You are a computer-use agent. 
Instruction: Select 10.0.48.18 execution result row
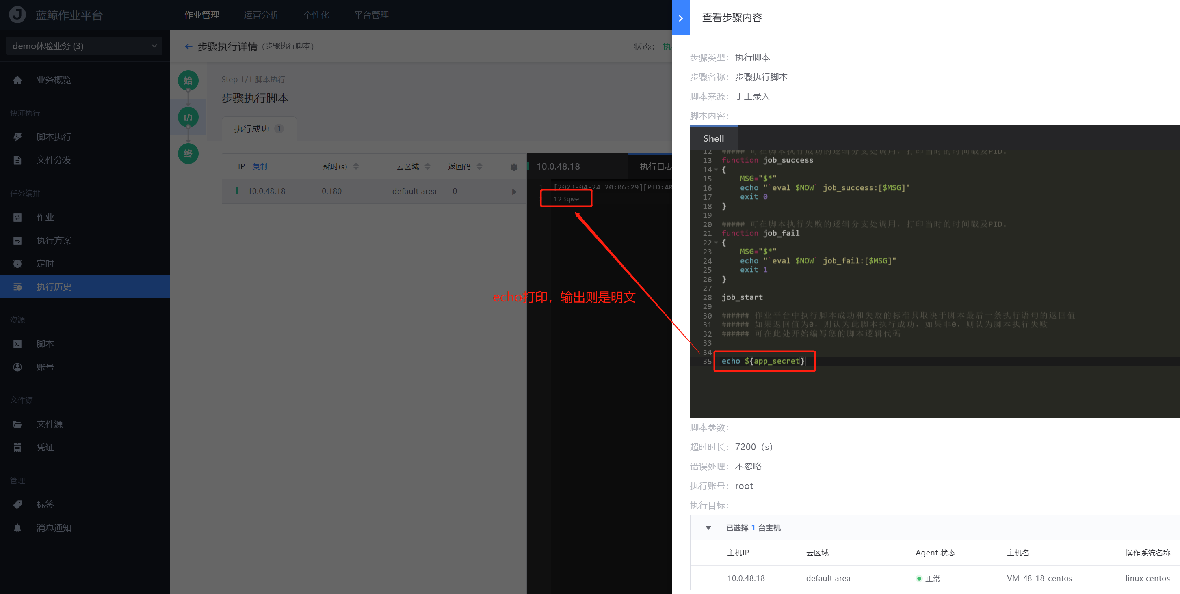coord(374,191)
